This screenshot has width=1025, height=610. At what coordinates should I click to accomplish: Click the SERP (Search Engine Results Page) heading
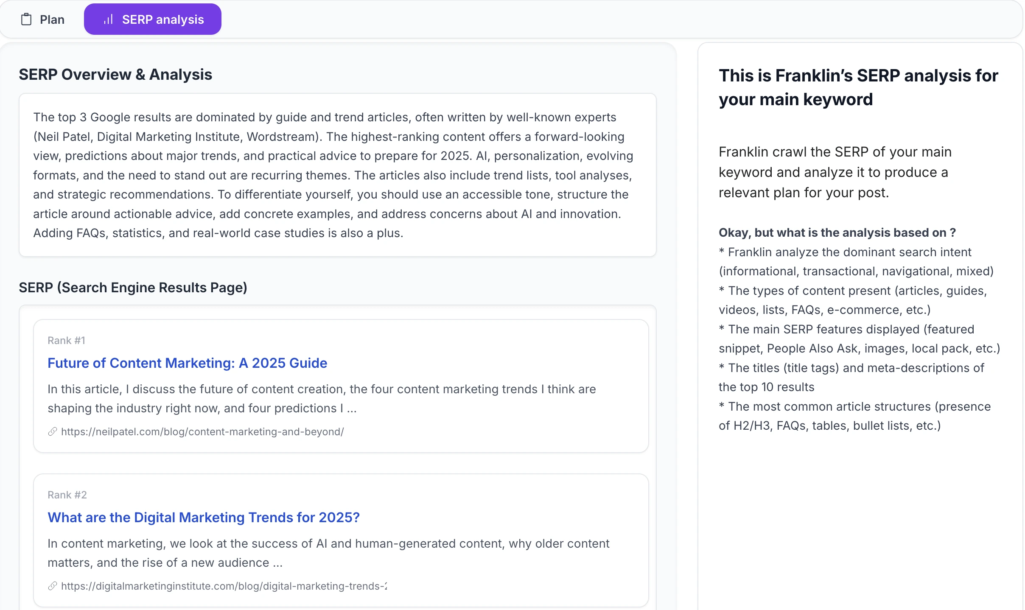pos(133,288)
